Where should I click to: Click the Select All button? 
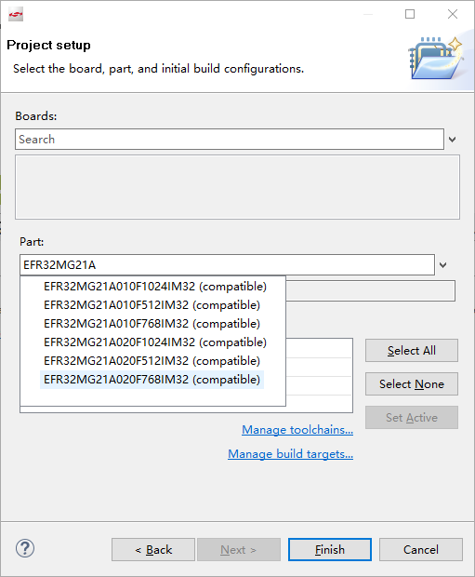click(412, 351)
